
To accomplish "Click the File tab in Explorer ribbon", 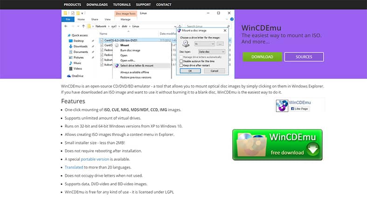I will 68,20.
